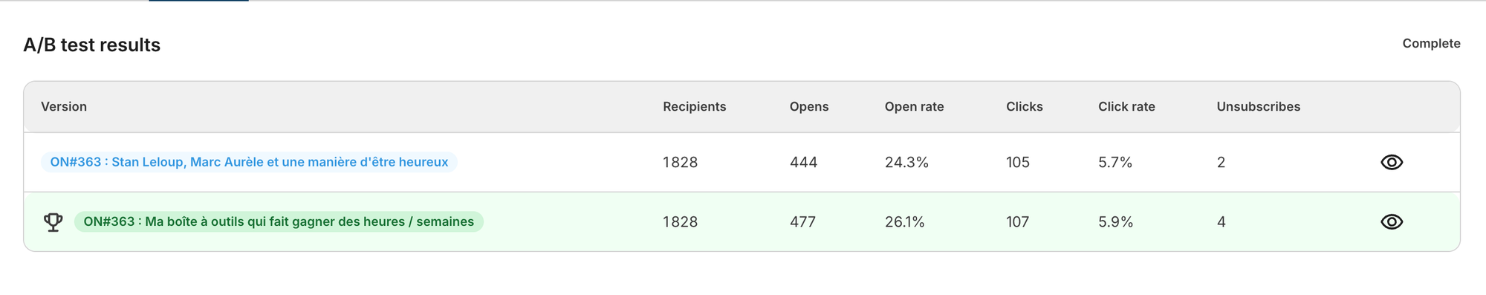Open the 'Stan Leloup, Marc Aurèle' version link
1486x295 pixels.
click(x=249, y=162)
